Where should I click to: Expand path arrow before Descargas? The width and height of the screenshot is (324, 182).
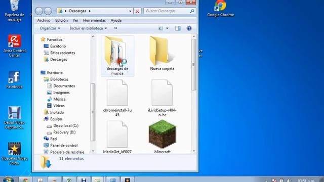point(66,11)
